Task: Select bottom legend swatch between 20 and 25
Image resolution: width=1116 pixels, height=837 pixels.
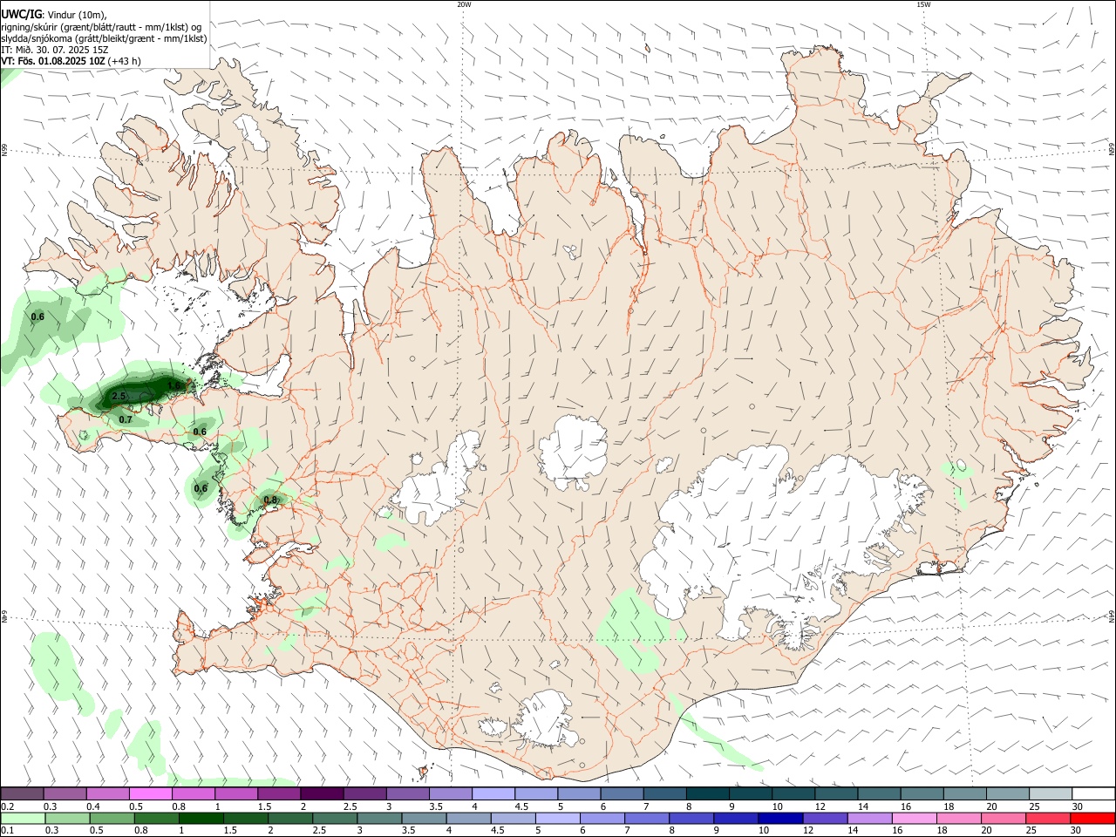Action: coord(1003,818)
